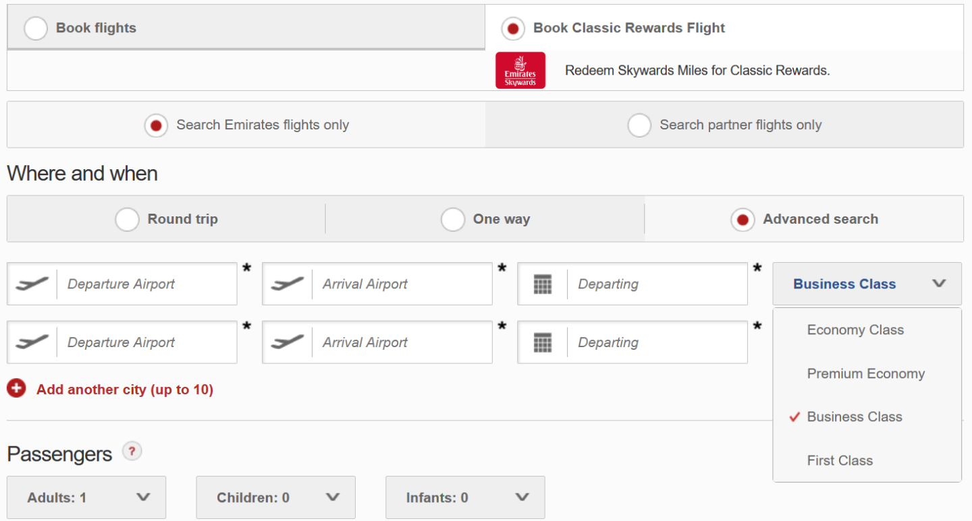The image size is (972, 521).
Task: Select Search partner flights only option
Action: coord(639,125)
